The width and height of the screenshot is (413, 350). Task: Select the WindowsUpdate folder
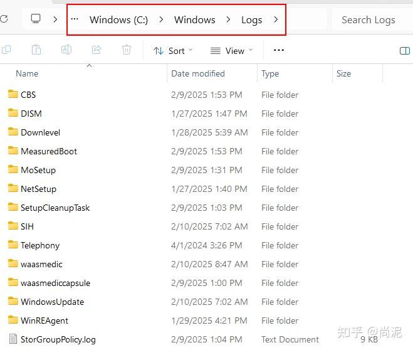tap(46, 302)
